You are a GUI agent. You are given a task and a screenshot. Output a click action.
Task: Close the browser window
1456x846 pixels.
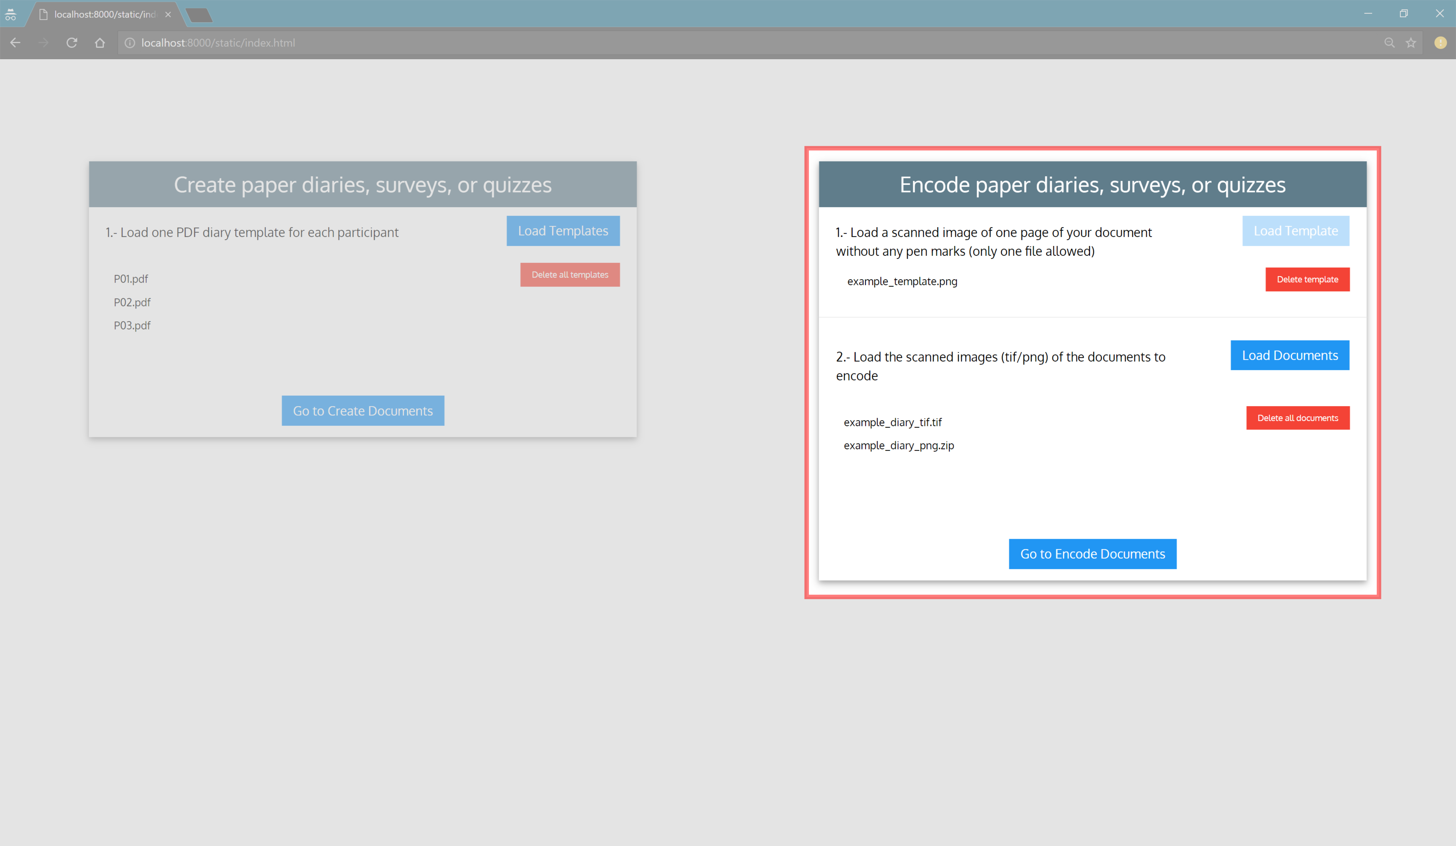1439,14
